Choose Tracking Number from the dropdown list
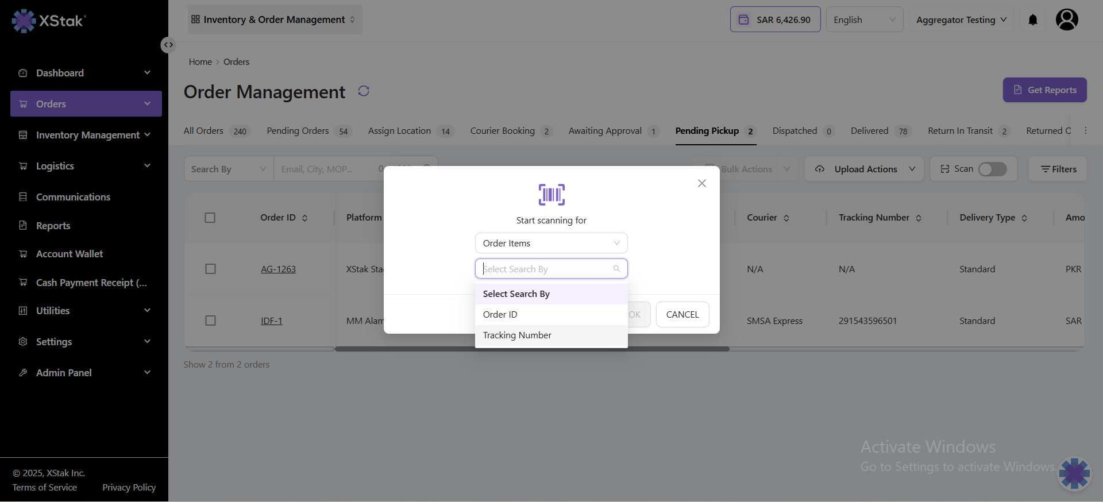This screenshot has height=502, width=1103. click(517, 335)
